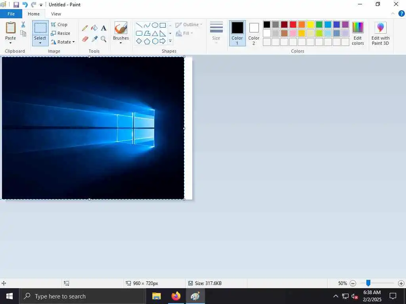The height and width of the screenshot is (304, 406).
Task: Open the Paint Help question mark
Action: 401,14
